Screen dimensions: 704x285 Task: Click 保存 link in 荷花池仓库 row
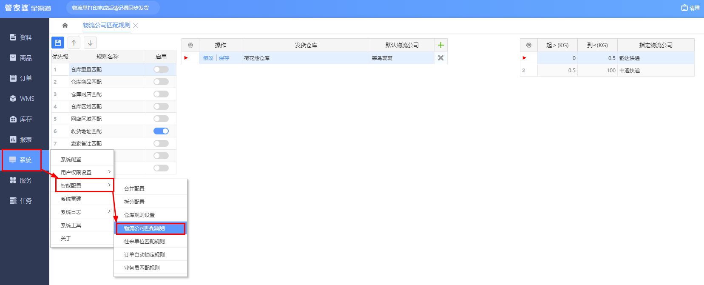click(224, 58)
